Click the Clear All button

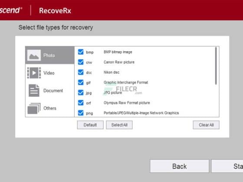[x=206, y=125]
